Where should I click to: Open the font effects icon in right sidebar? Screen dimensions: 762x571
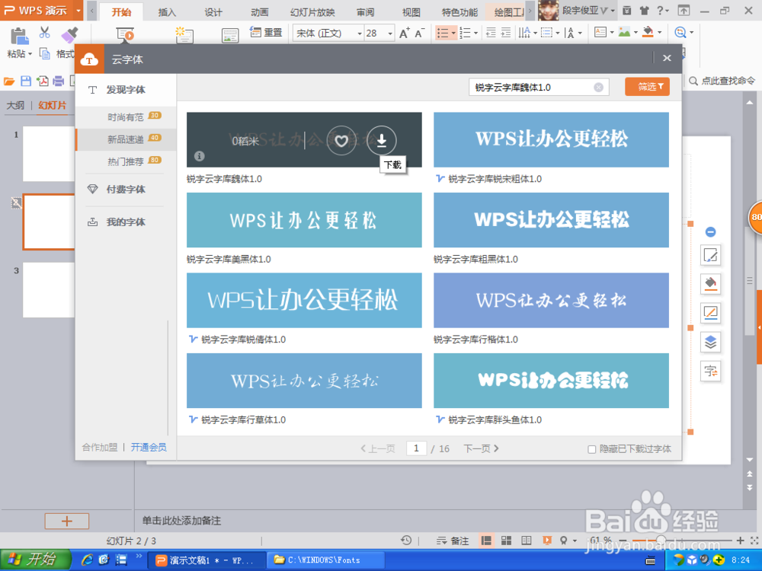pyautogui.click(x=711, y=371)
